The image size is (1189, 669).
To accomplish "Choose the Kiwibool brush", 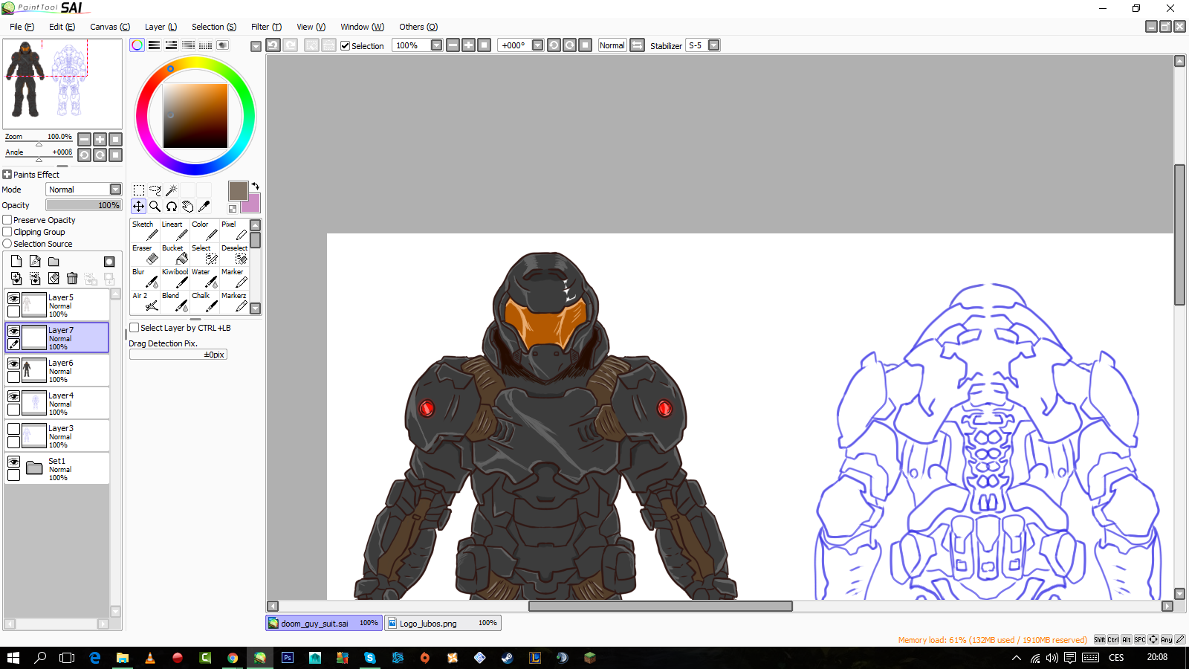I will (175, 278).
